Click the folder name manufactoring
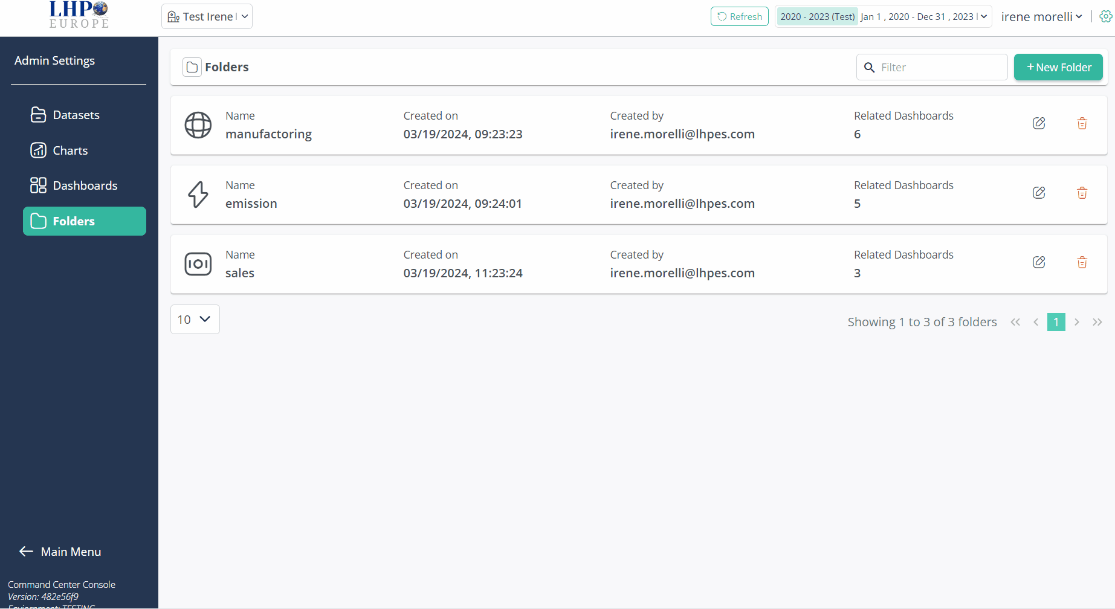 point(268,134)
